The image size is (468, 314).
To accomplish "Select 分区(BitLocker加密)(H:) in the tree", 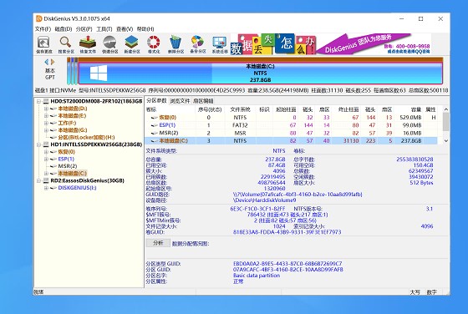I will [x=86, y=137].
